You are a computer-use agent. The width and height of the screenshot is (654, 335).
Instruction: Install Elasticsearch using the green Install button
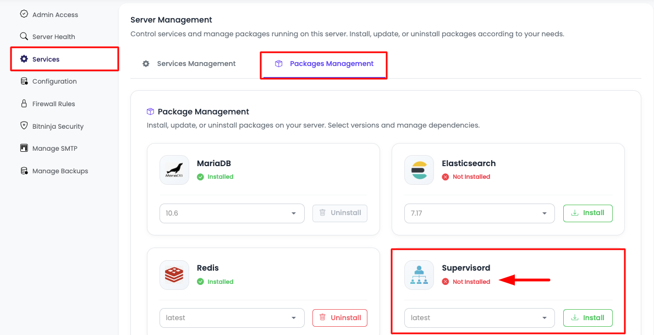click(x=587, y=213)
